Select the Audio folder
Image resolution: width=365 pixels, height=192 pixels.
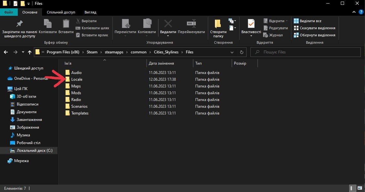click(76, 73)
